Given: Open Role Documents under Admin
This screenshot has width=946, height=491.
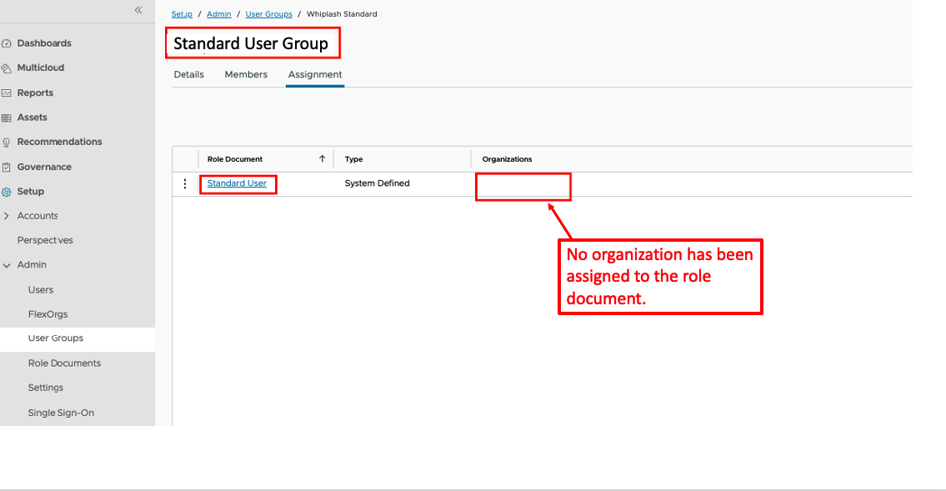Looking at the screenshot, I should pyautogui.click(x=64, y=363).
